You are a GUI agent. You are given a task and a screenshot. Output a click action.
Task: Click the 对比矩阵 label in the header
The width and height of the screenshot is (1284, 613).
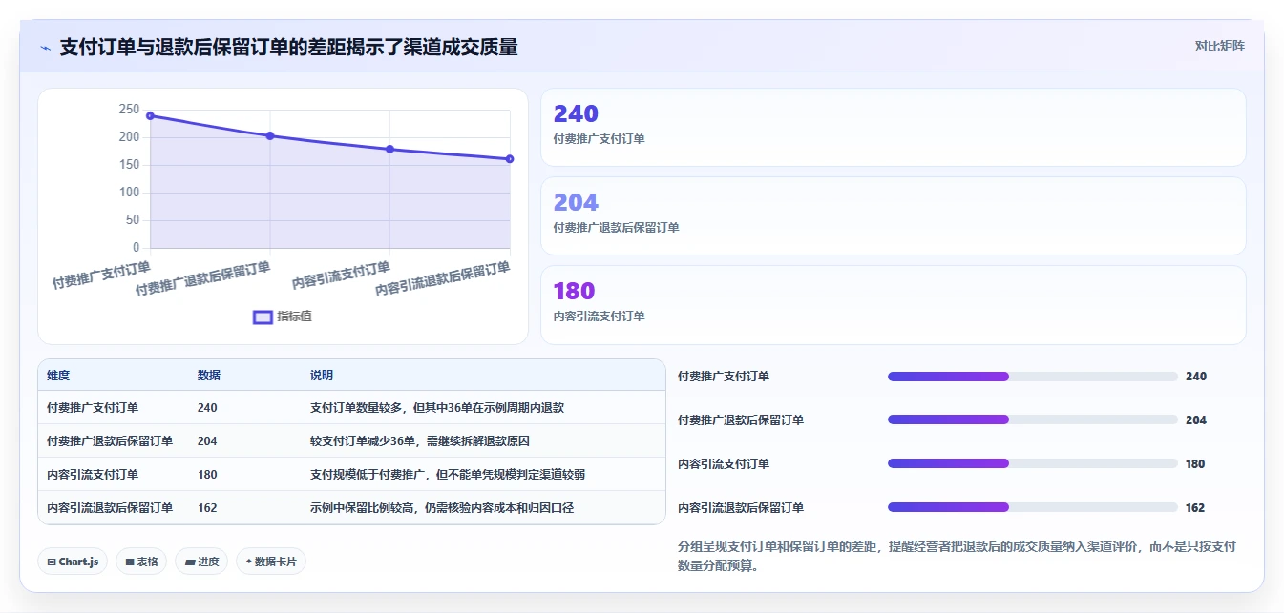[1219, 46]
